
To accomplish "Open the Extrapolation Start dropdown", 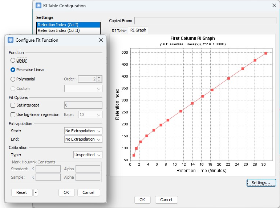I will (83, 131).
